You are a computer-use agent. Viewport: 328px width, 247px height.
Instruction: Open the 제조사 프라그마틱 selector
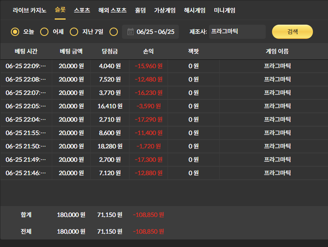tap(237, 32)
